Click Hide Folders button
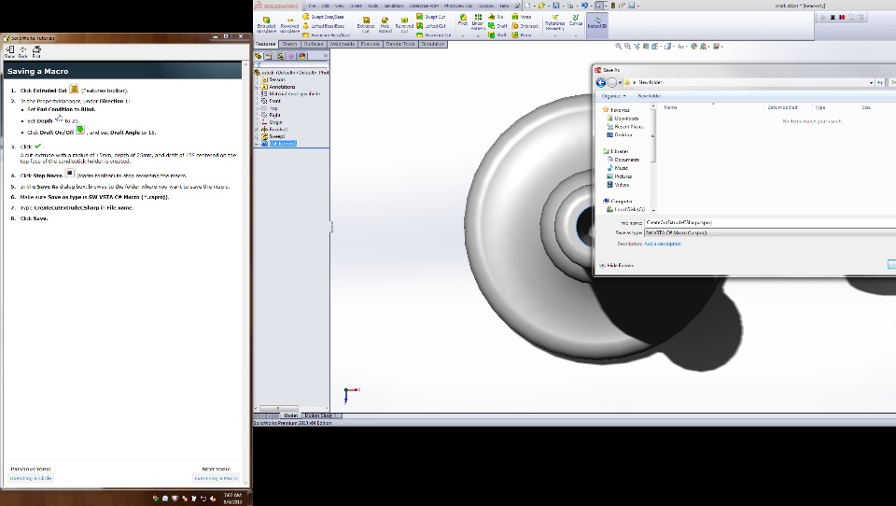 [x=616, y=265]
